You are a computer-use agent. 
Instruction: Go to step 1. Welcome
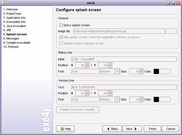(11, 10)
